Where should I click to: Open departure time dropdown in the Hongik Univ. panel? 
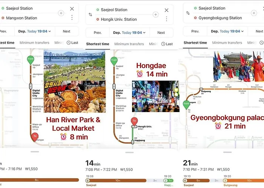click(x=129, y=33)
